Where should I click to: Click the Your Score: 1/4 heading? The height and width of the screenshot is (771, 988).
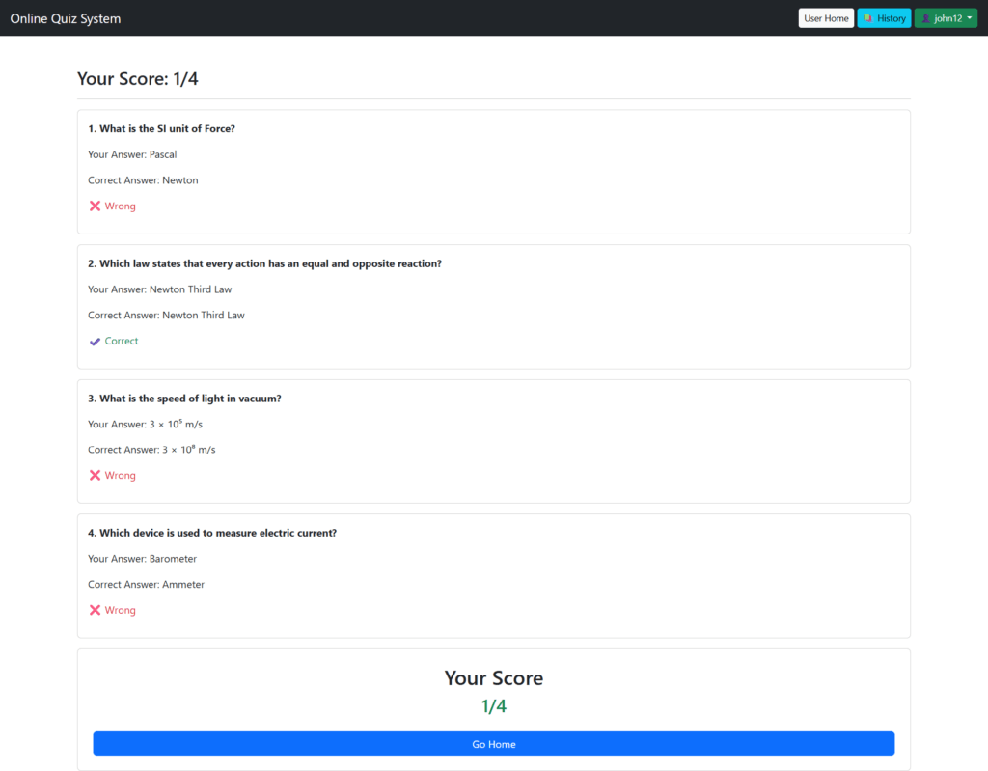click(137, 78)
